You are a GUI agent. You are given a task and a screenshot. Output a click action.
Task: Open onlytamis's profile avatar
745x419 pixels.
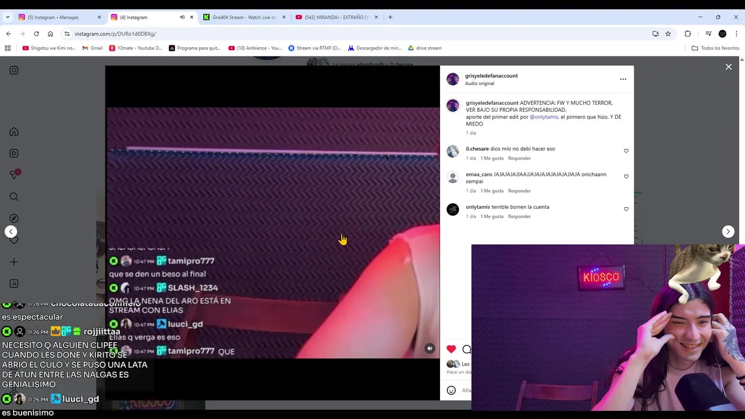pos(453,210)
